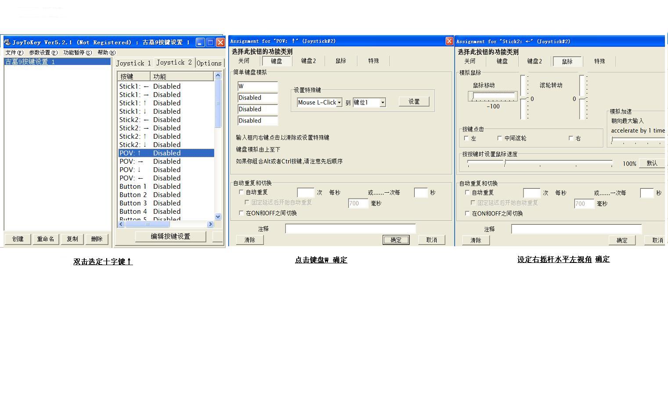The height and width of the screenshot is (417, 668).
Task: Select the Button 1 row
Action: (x=166, y=186)
